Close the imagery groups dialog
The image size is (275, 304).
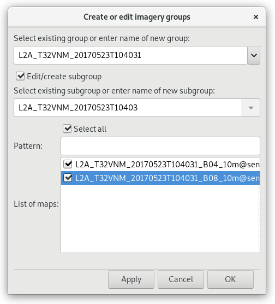click(256, 17)
